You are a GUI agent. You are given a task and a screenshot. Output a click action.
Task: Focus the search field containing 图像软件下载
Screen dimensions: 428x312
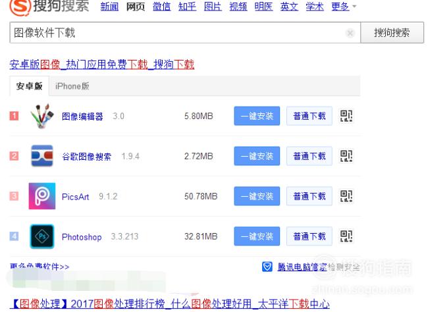tap(185, 32)
